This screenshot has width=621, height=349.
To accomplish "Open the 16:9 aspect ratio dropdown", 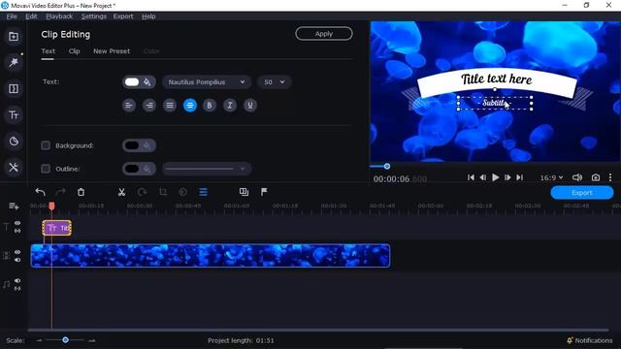I will point(551,177).
